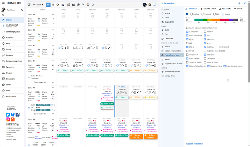250x147 pixels.
Task: Check the Travail checkbox
Action: pos(187,51)
